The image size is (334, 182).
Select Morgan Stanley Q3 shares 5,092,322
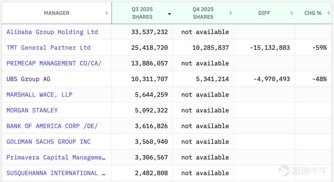tap(151, 110)
